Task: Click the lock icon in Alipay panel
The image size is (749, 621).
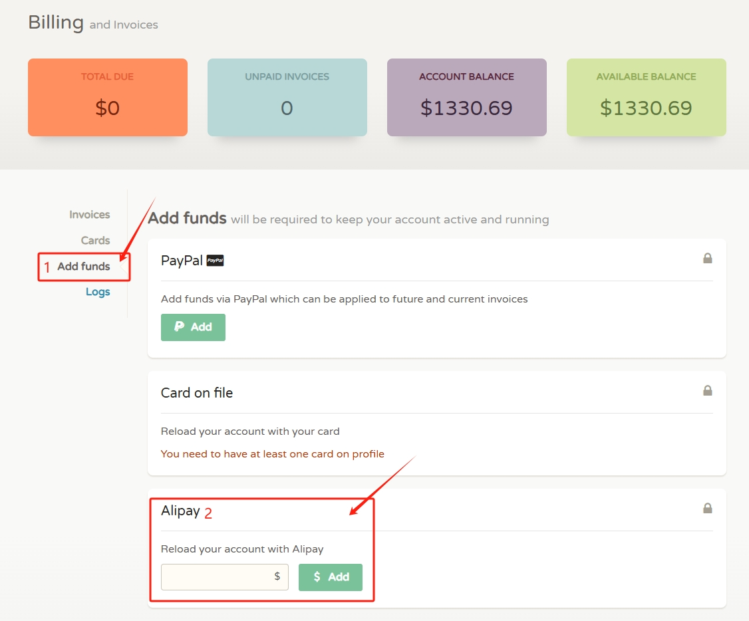Action: 708,508
